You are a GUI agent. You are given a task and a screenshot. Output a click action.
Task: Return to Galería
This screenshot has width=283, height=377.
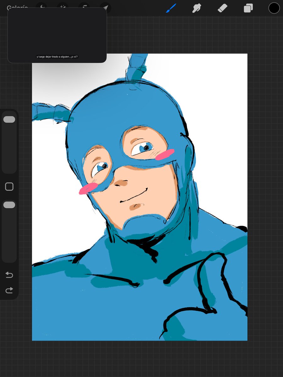point(17,6)
